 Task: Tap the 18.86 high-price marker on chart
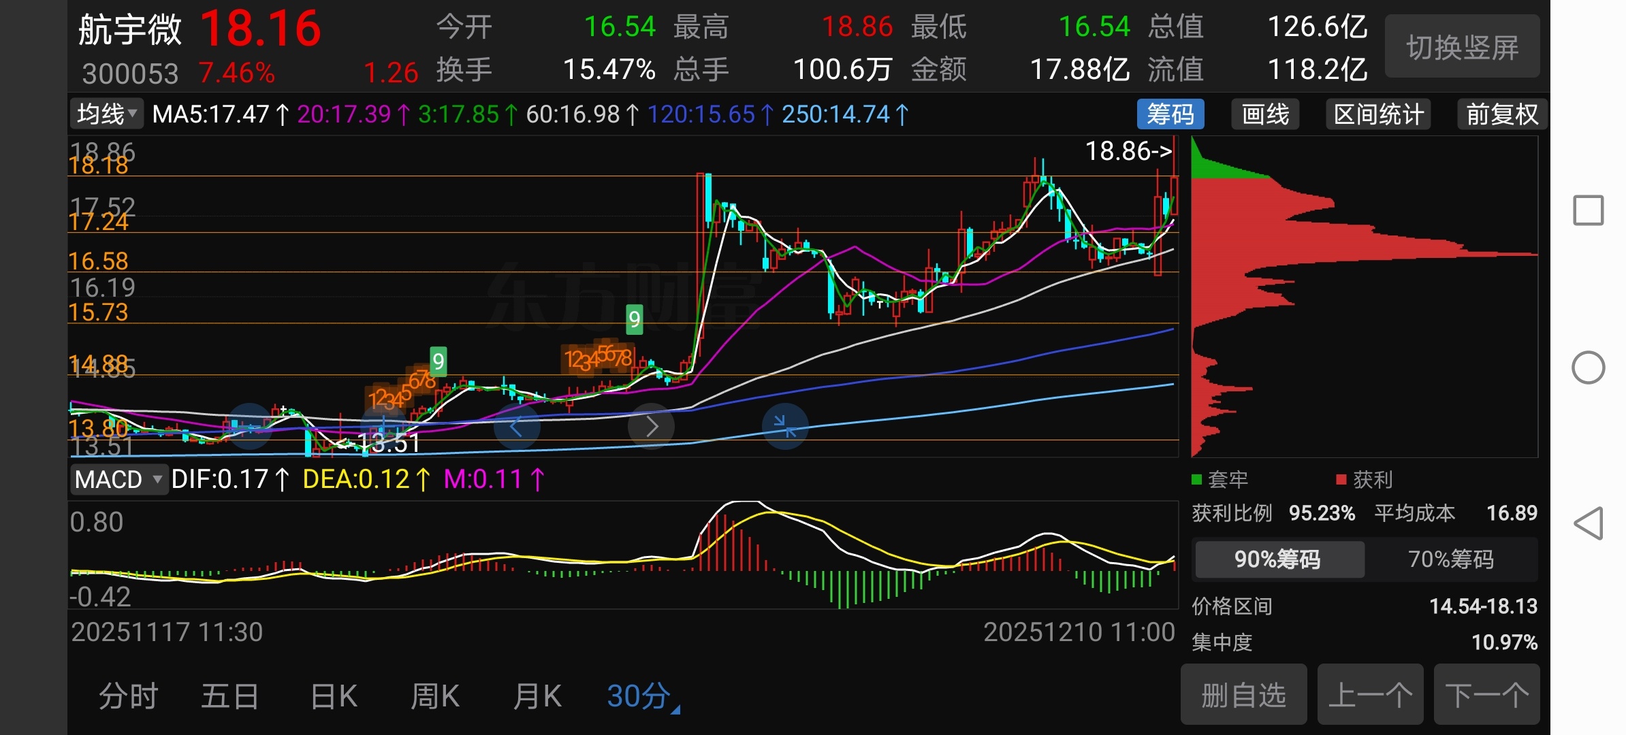coord(1128,151)
